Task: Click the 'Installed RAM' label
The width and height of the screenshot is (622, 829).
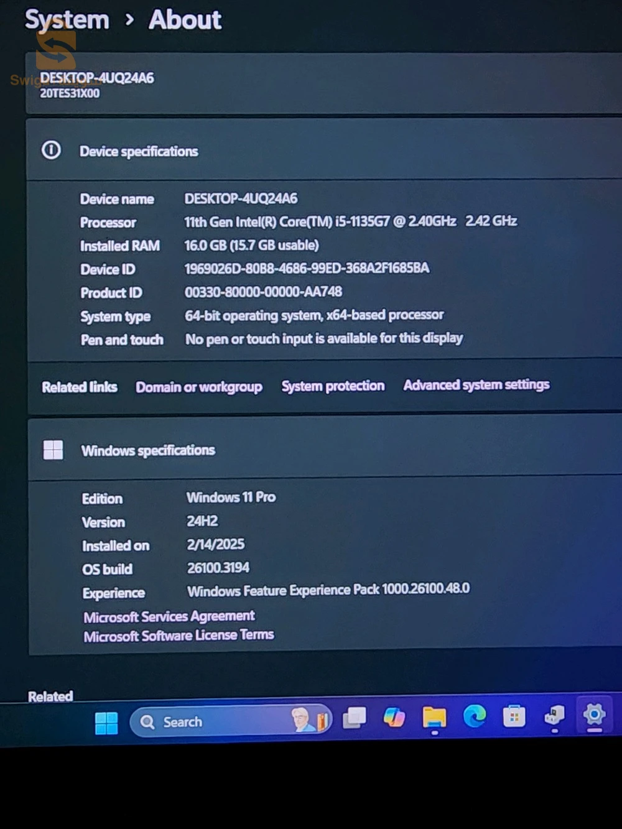Action: click(x=120, y=246)
